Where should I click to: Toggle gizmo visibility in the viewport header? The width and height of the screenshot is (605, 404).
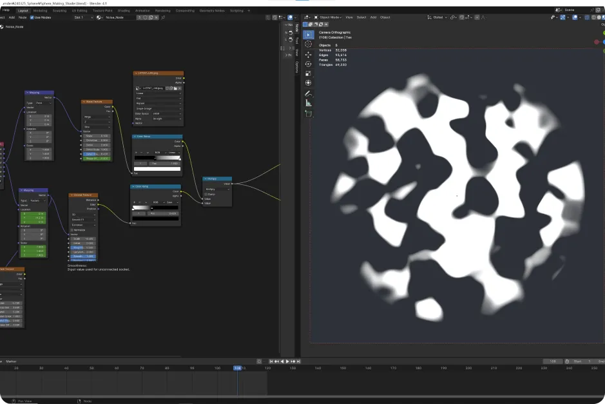pyautogui.click(x=563, y=17)
